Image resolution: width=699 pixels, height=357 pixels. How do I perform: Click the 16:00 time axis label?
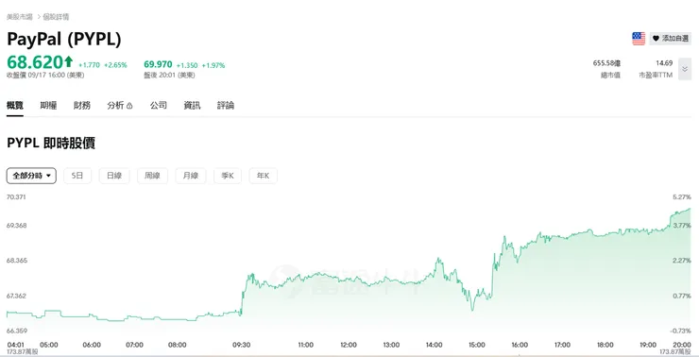coord(520,345)
